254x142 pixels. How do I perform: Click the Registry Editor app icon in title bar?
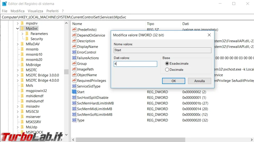[x=4, y=4]
